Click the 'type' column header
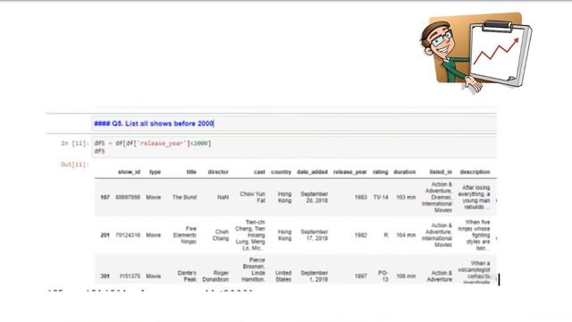 [155, 172]
